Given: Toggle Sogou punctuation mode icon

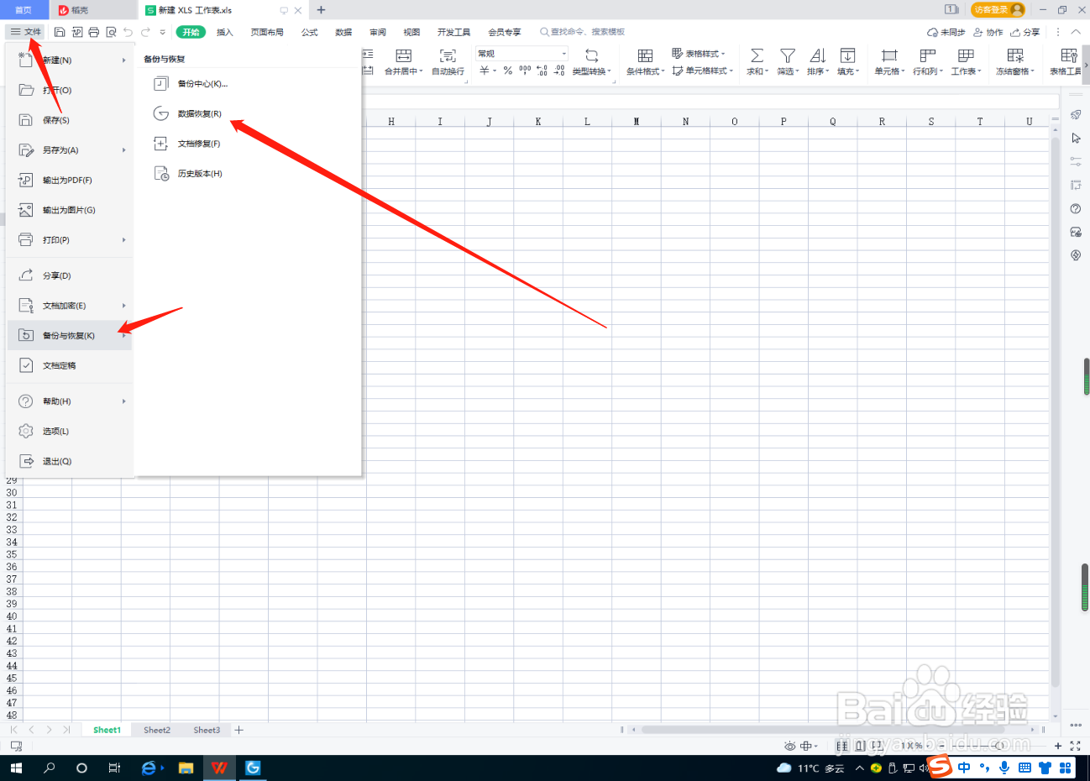Looking at the screenshot, I should point(984,768).
